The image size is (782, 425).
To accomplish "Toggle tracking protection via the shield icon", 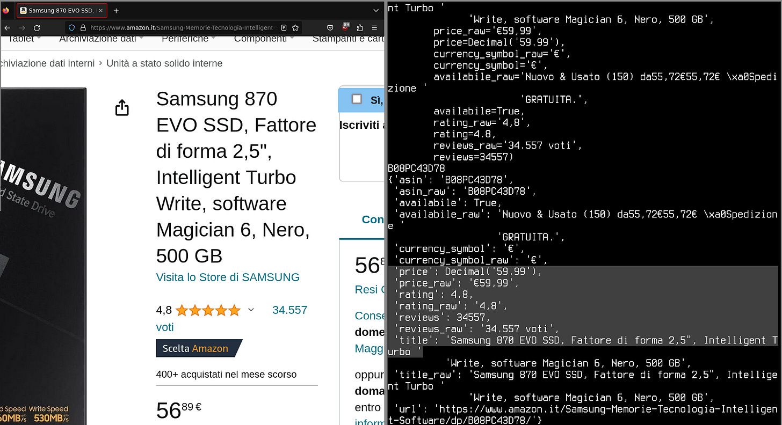I will pyautogui.click(x=70, y=27).
